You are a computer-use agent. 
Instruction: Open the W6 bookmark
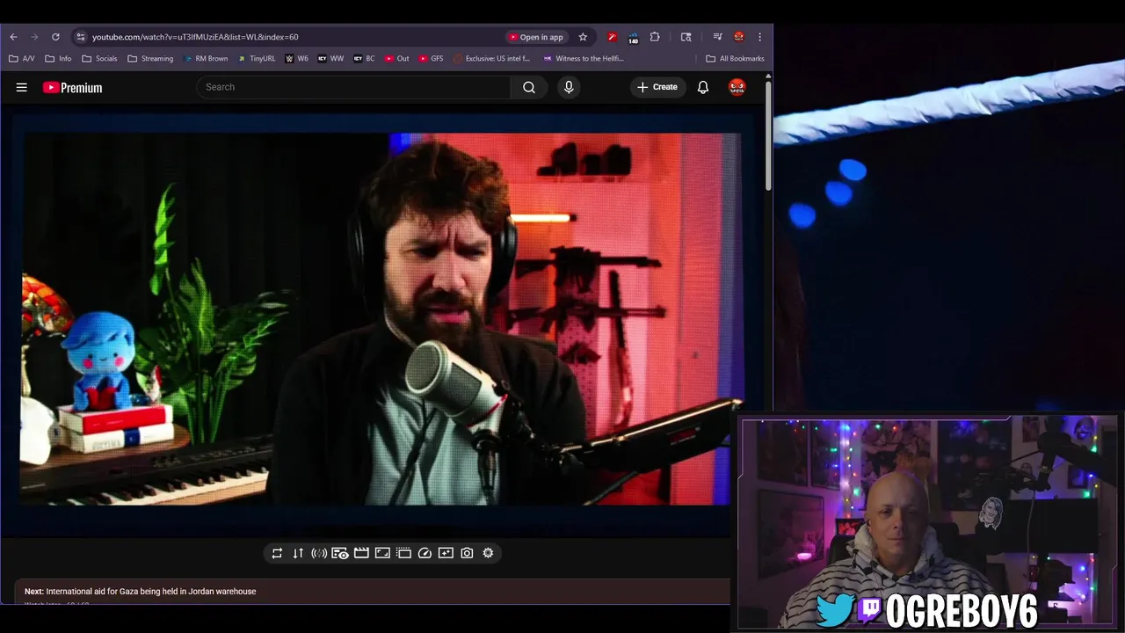pyautogui.click(x=297, y=59)
